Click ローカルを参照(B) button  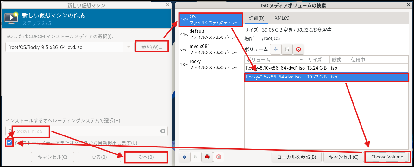point(297,157)
